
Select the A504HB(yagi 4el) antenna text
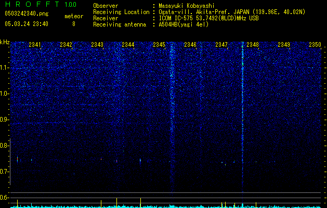184,24
